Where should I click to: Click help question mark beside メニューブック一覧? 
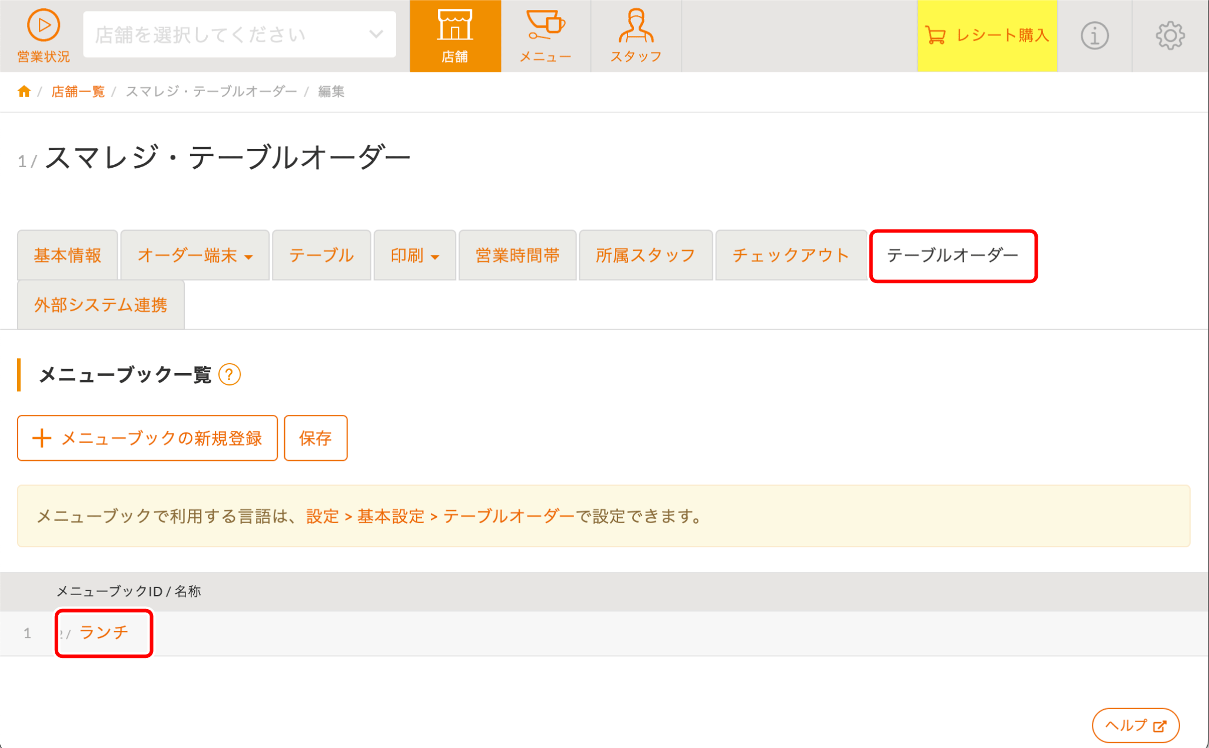coord(230,375)
